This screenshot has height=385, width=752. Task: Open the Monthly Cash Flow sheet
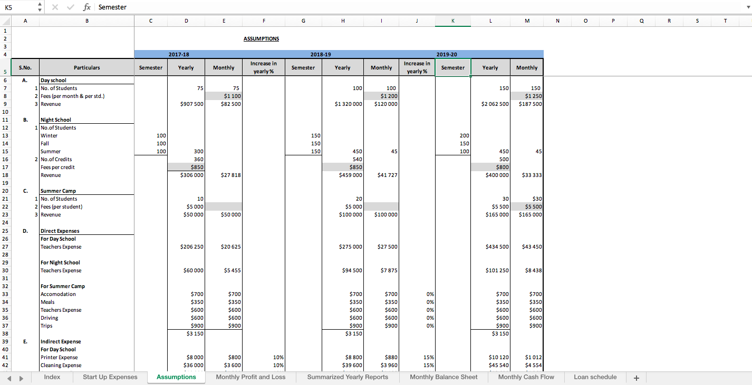pyautogui.click(x=526, y=377)
